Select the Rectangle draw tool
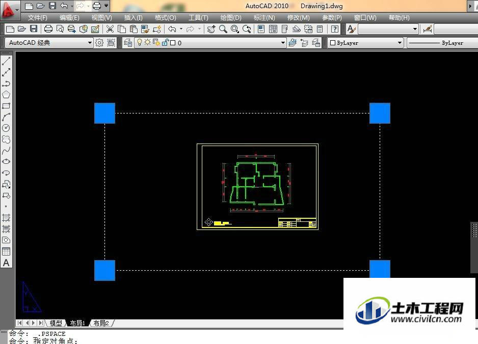Viewport: 478px width, 344px height. coord(6,106)
